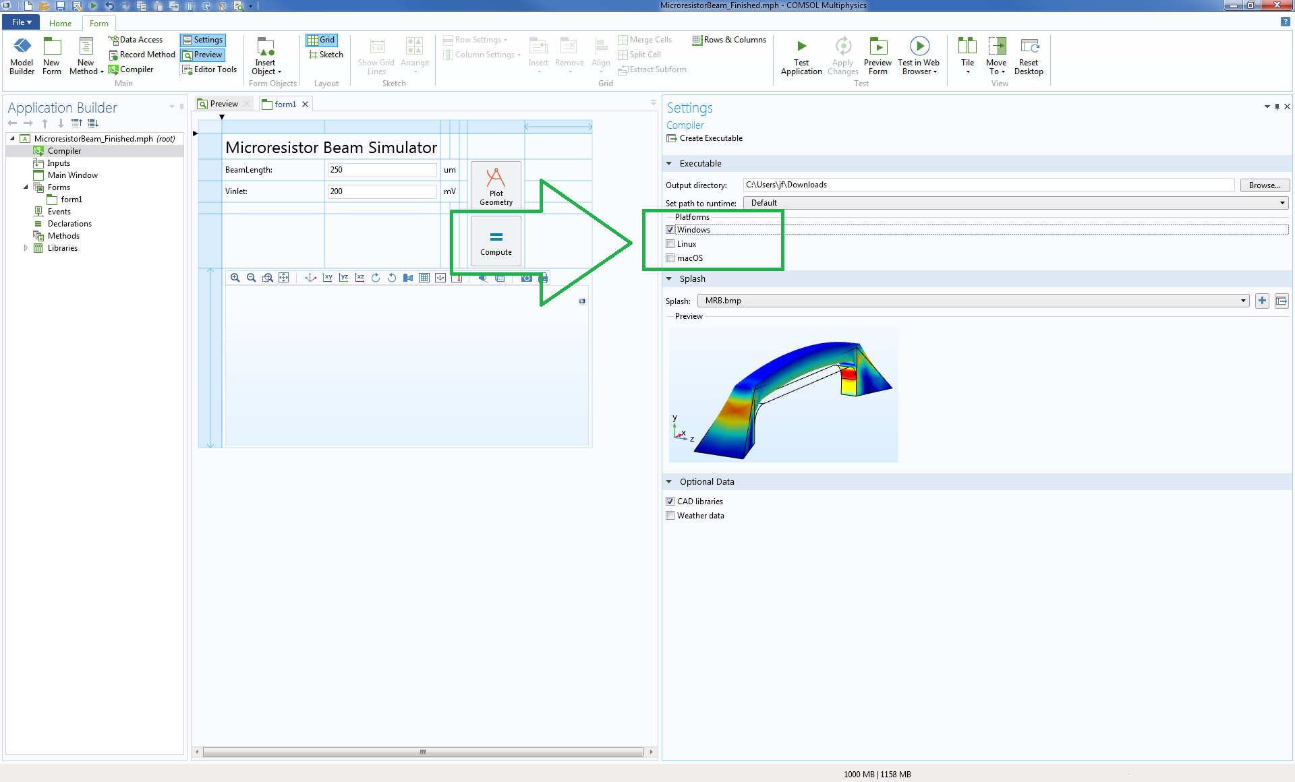
Task: Click the Reset Desktop icon
Action: click(x=1029, y=47)
